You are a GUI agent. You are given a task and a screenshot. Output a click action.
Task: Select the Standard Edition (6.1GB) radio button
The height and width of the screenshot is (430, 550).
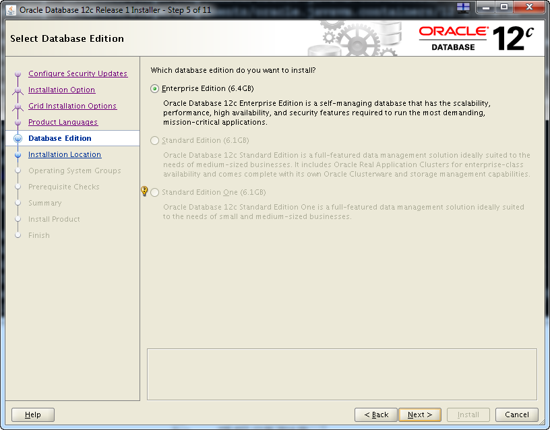pyautogui.click(x=155, y=141)
